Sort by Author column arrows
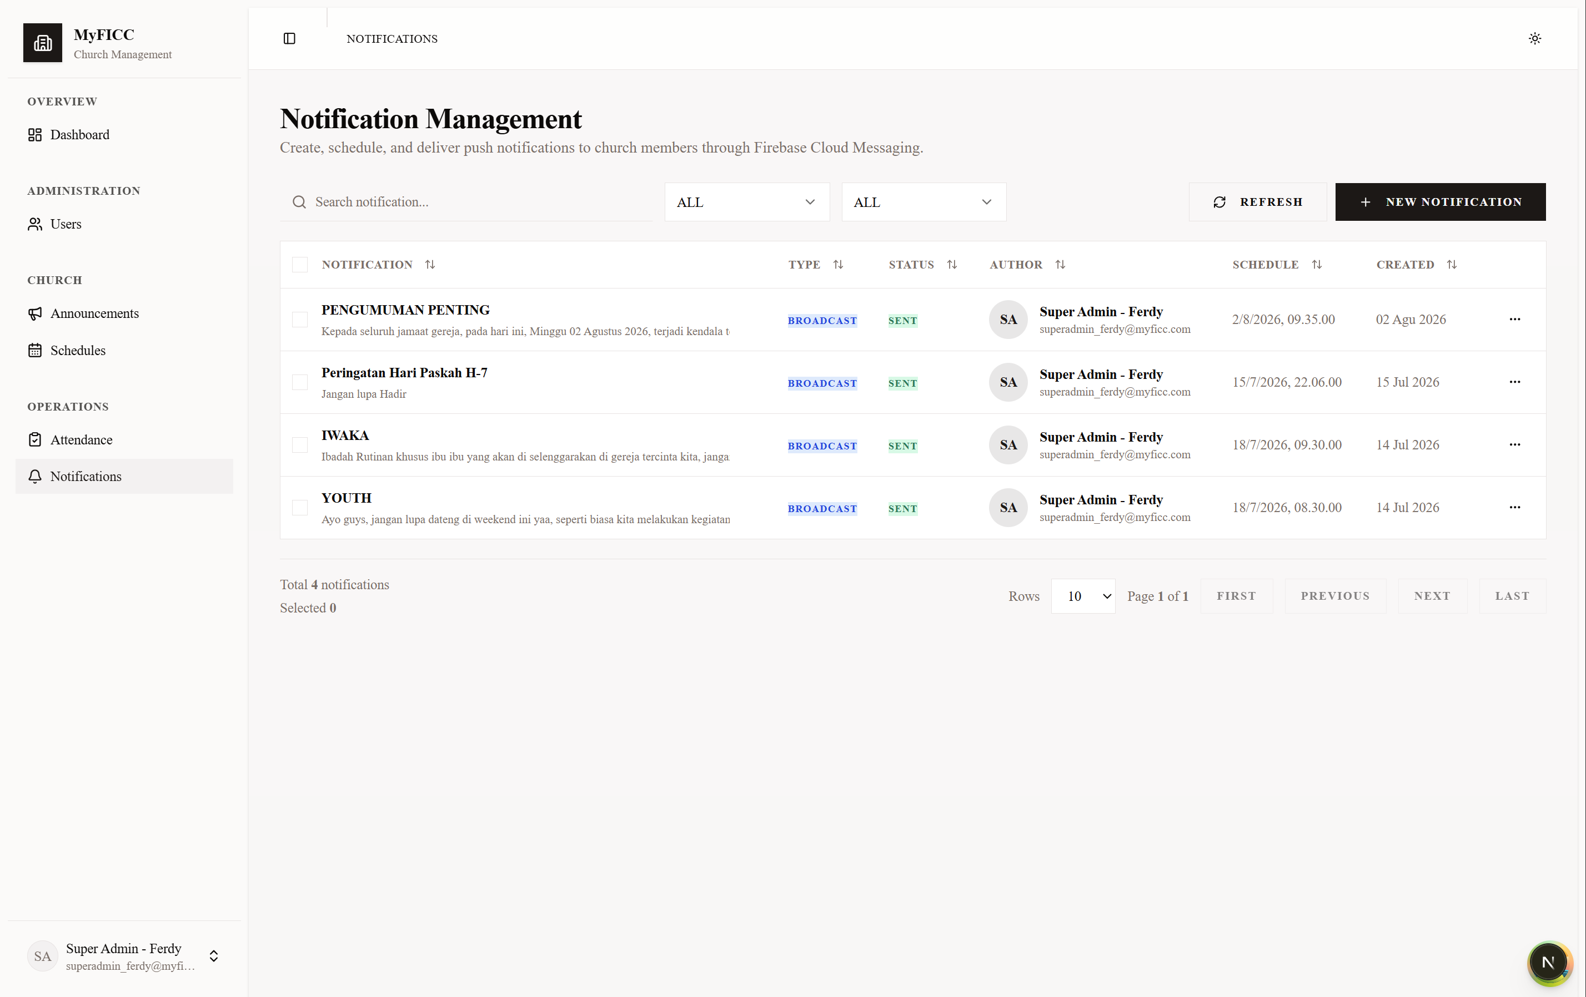Viewport: 1586px width, 997px height. pos(1060,265)
